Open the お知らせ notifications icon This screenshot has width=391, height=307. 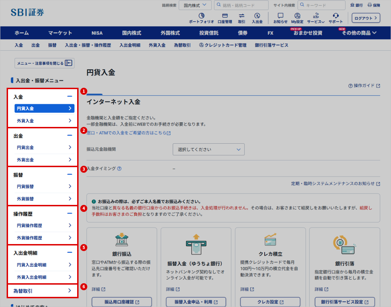coord(280,16)
